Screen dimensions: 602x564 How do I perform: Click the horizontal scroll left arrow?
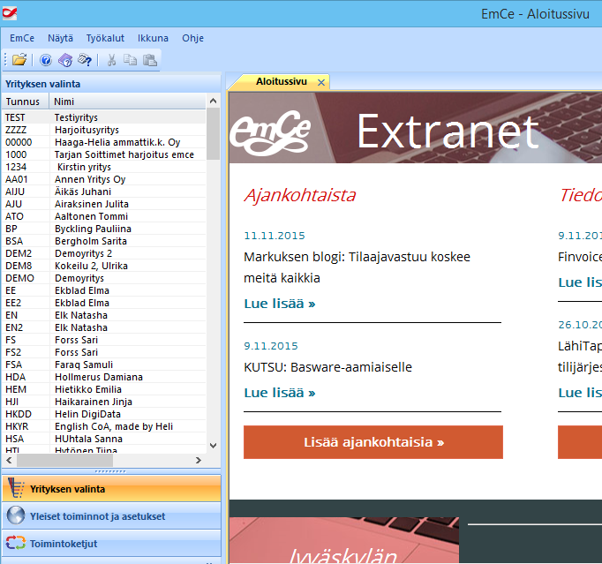pyautogui.click(x=9, y=460)
